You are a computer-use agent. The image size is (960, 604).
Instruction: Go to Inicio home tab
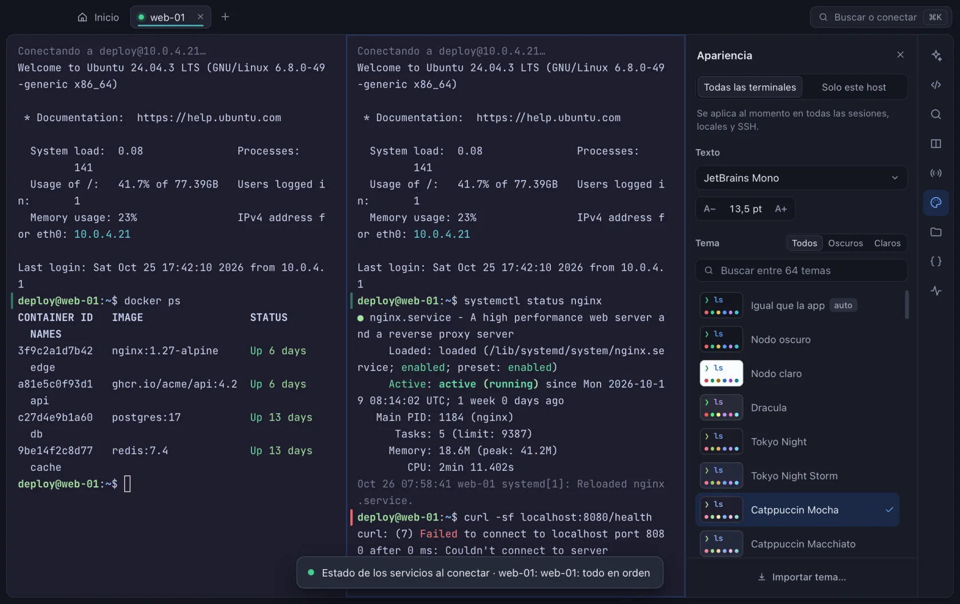pyautogui.click(x=98, y=17)
